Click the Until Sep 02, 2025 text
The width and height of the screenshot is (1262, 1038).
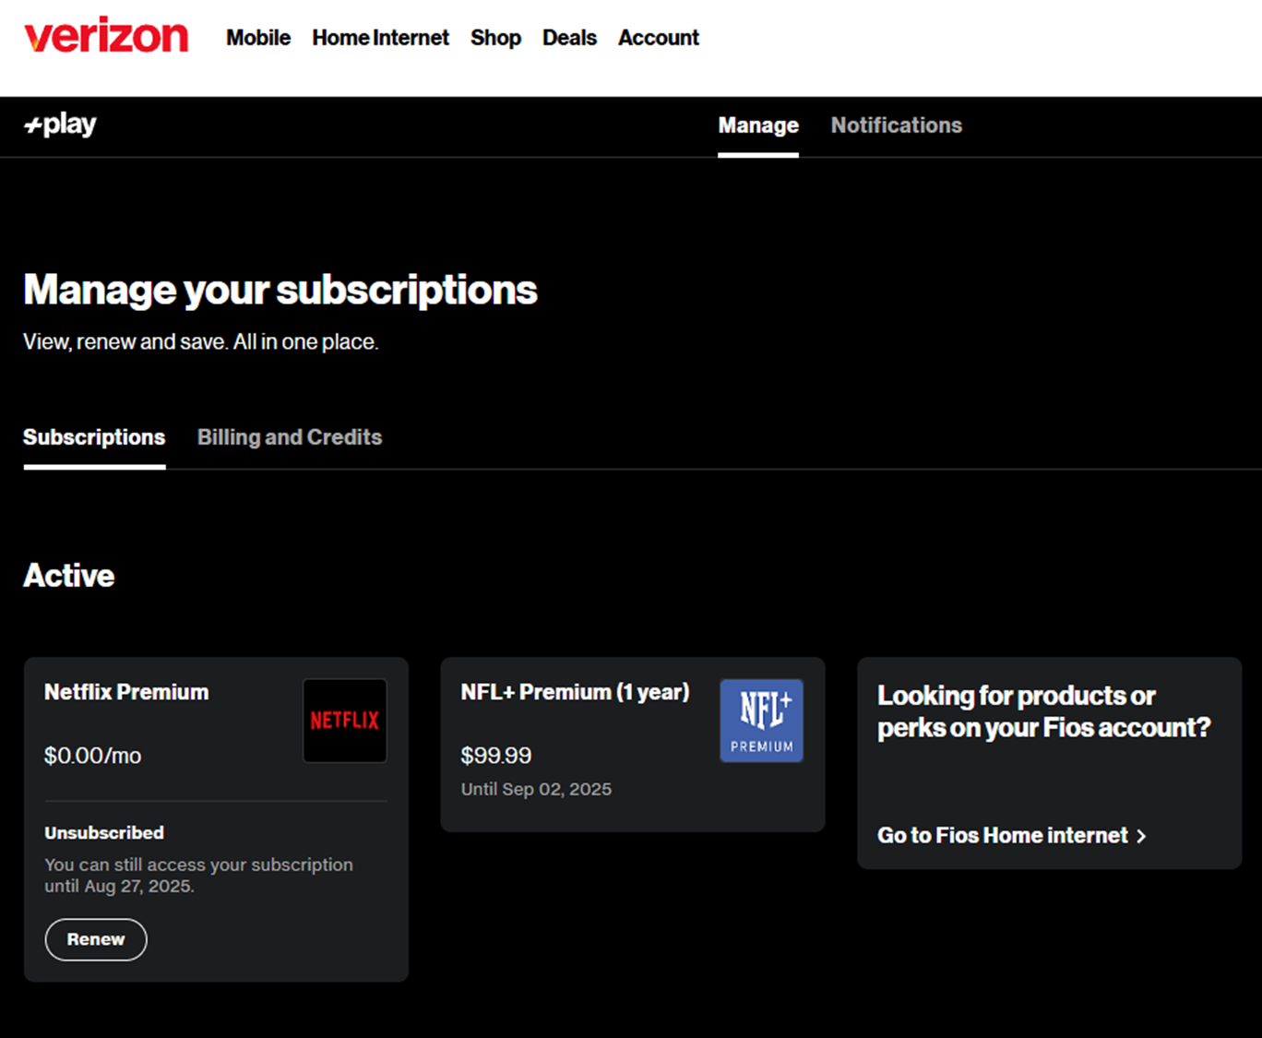coord(536,789)
